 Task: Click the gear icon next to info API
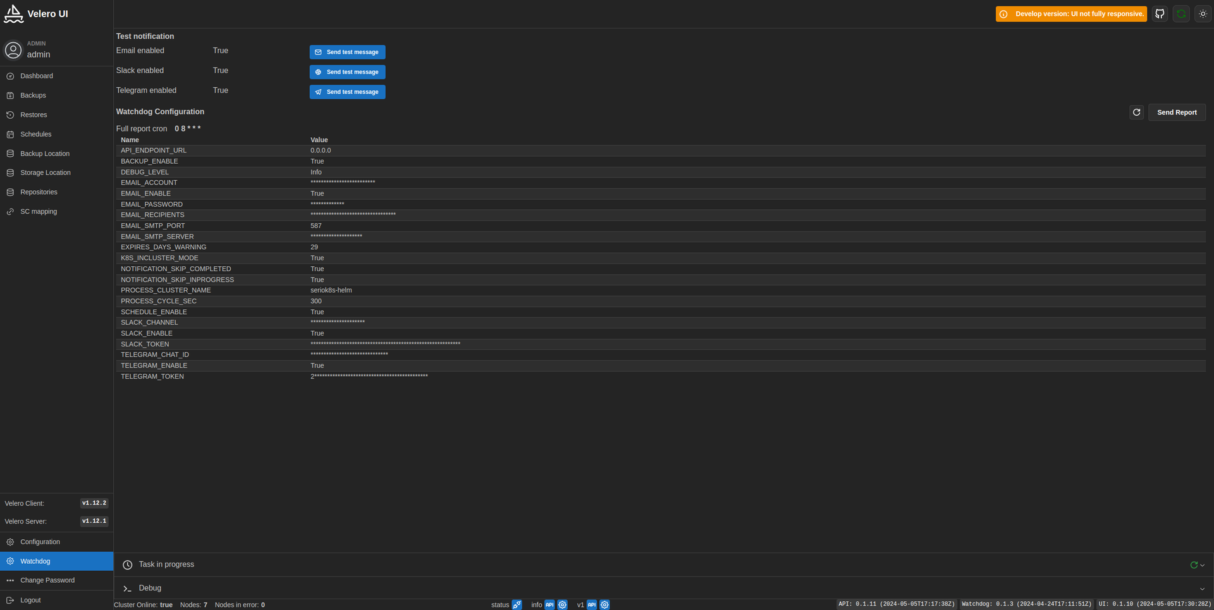click(x=562, y=605)
